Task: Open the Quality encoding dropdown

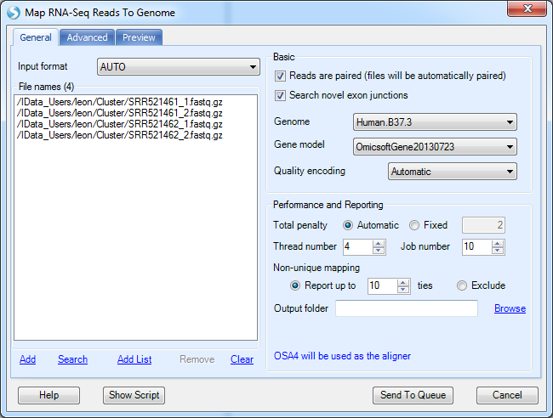Action: 453,172
